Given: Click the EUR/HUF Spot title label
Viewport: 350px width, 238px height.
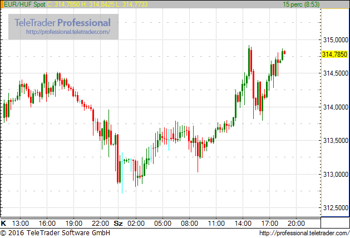Looking at the screenshot, I should 24,4.
